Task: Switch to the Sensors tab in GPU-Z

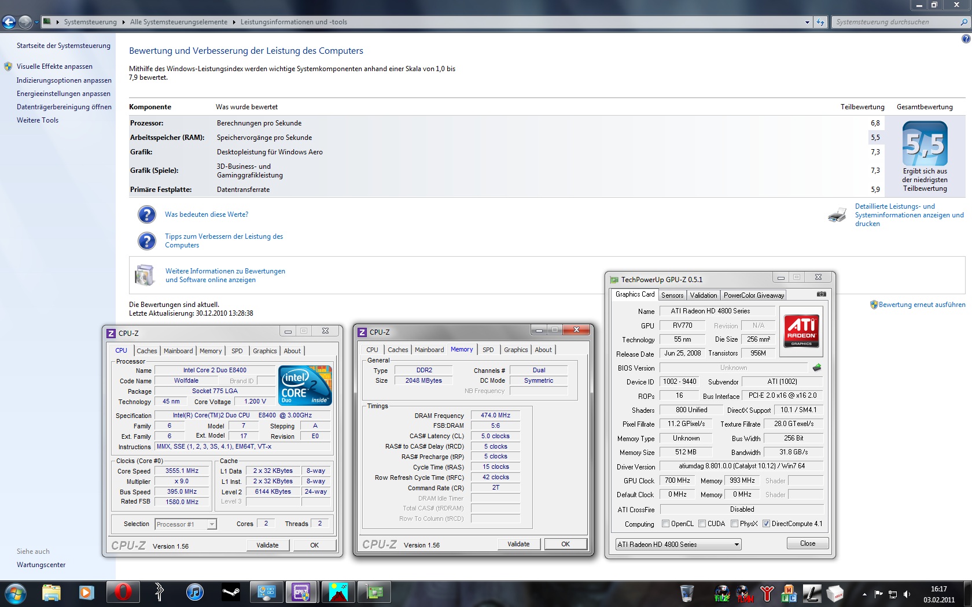Action: point(672,295)
